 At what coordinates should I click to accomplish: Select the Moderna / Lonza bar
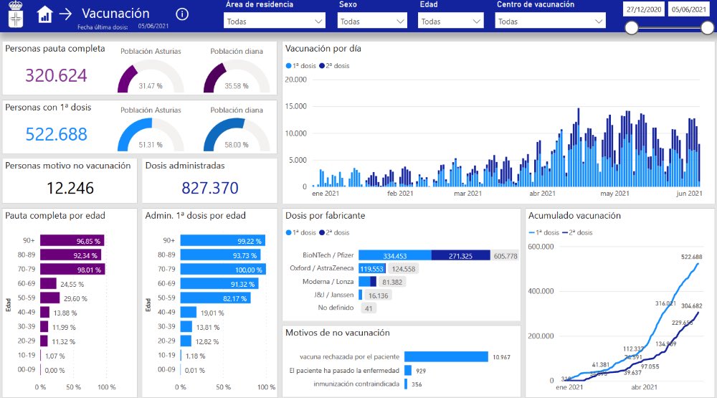[x=367, y=282]
